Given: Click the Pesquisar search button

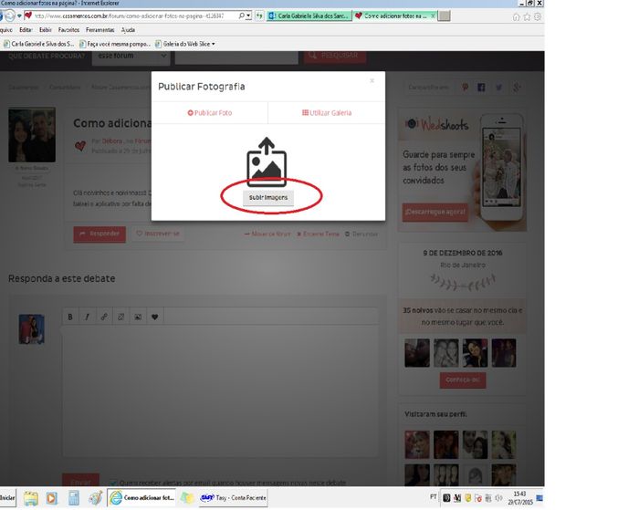Looking at the screenshot, I should 335,56.
